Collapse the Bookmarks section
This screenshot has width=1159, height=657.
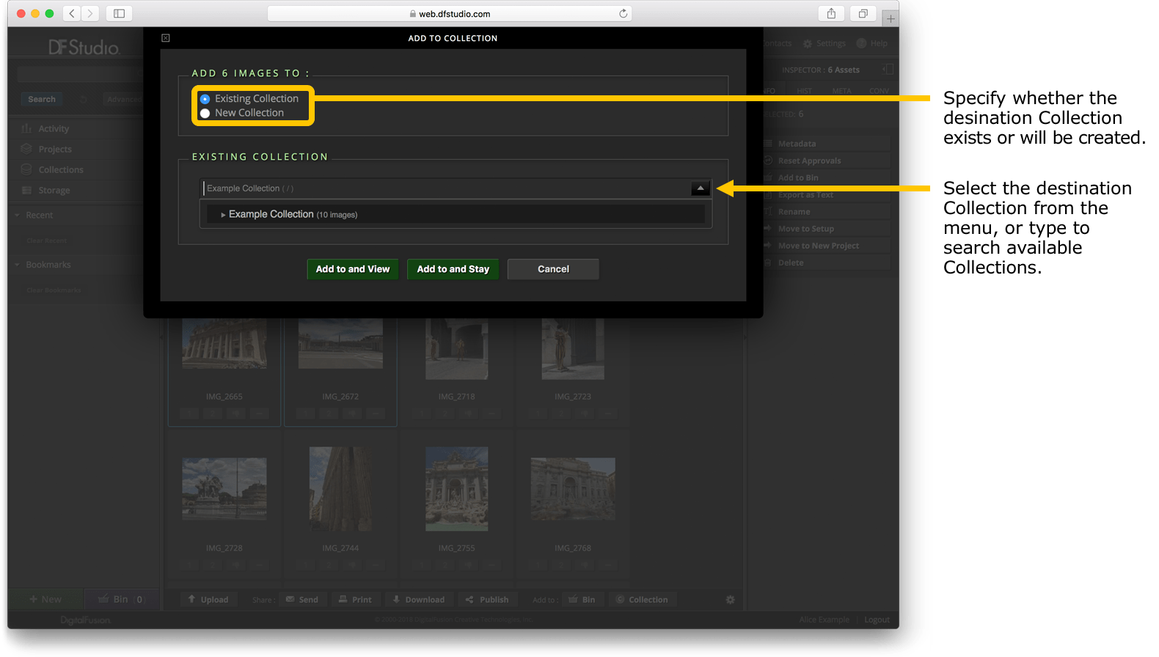18,265
